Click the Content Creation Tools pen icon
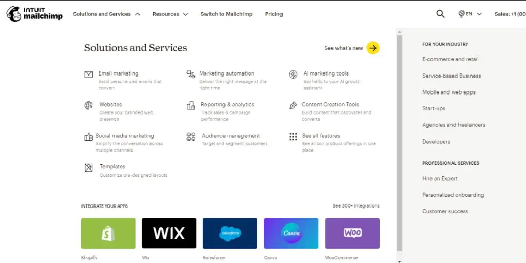 coord(293,105)
